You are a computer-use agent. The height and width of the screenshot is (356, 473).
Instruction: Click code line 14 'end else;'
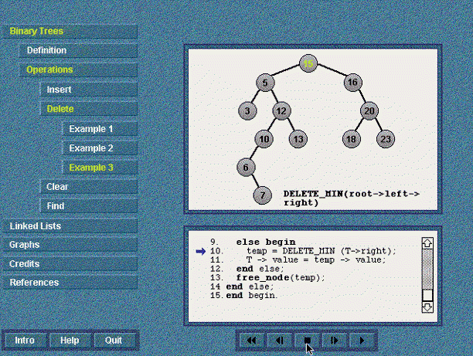(x=242, y=286)
